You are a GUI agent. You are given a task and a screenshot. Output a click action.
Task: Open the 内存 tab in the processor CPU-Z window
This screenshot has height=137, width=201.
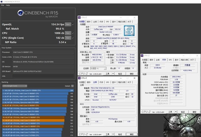pos(101,22)
